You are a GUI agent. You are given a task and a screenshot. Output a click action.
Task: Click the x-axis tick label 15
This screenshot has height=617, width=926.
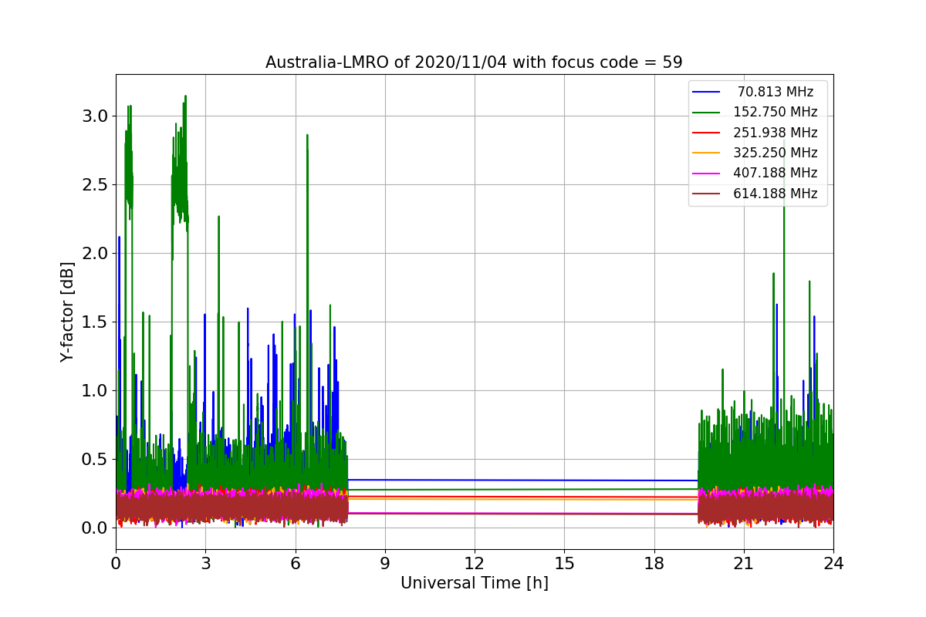pos(564,563)
